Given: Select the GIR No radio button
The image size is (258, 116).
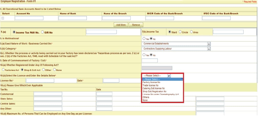Looking at the screenshot, I should click(42, 32).
